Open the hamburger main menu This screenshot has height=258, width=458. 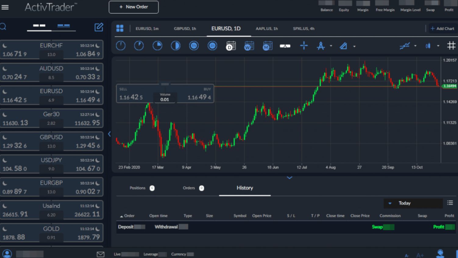coord(5,7)
